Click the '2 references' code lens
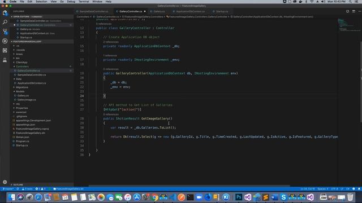 (x=111, y=42)
